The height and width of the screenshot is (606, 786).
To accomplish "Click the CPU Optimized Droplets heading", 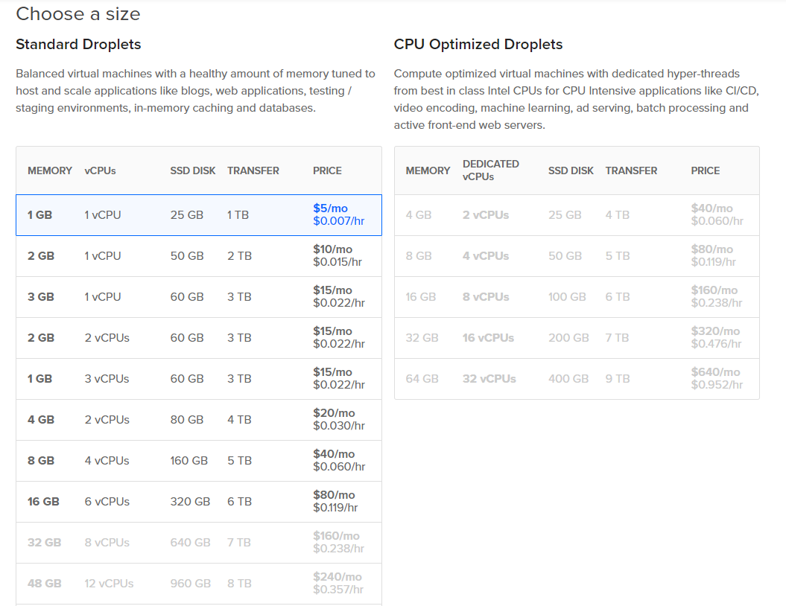I will (x=478, y=45).
